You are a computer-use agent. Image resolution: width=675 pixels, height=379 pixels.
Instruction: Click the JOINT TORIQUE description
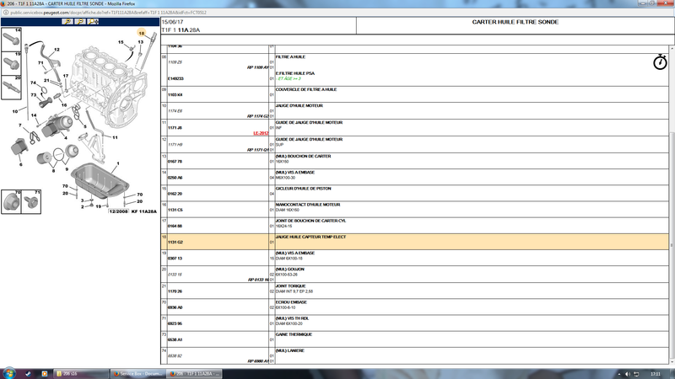click(x=290, y=286)
